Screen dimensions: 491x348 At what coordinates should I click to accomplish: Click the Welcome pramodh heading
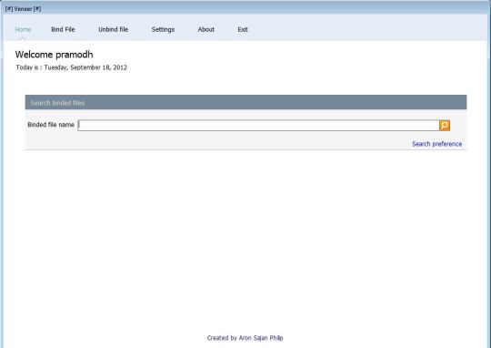[x=54, y=55]
